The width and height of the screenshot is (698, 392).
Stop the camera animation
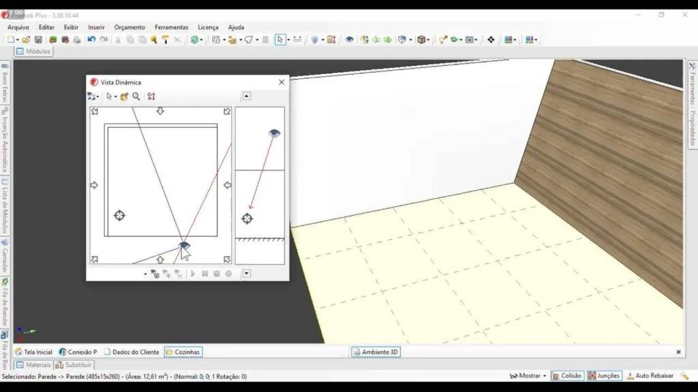click(x=217, y=274)
